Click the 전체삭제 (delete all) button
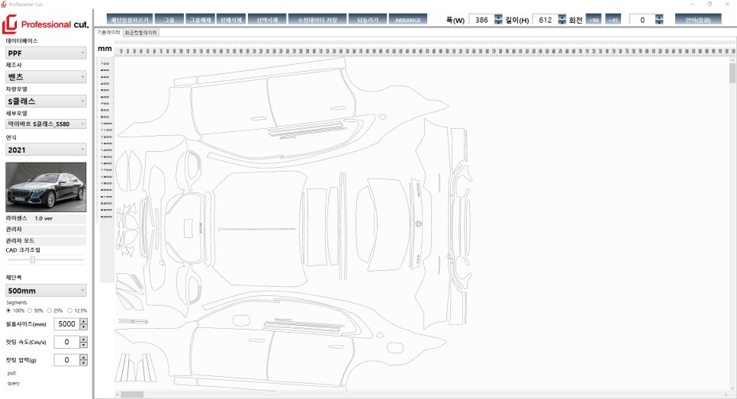The height and width of the screenshot is (399, 737). pyautogui.click(x=233, y=20)
